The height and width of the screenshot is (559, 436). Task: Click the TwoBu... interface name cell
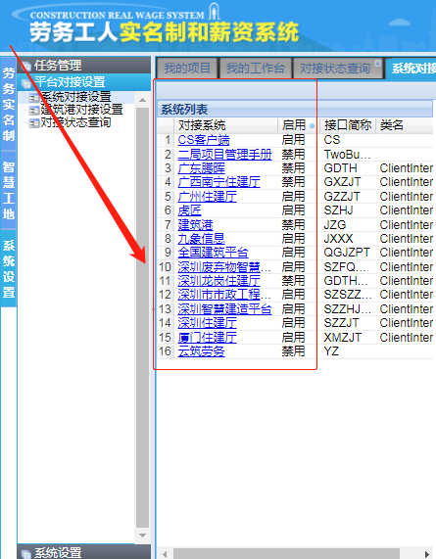point(347,155)
